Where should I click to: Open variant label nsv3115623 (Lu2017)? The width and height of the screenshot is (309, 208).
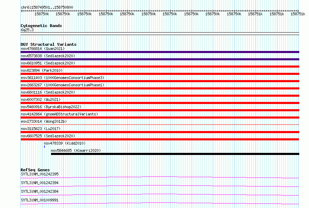pyautogui.click(x=41, y=129)
